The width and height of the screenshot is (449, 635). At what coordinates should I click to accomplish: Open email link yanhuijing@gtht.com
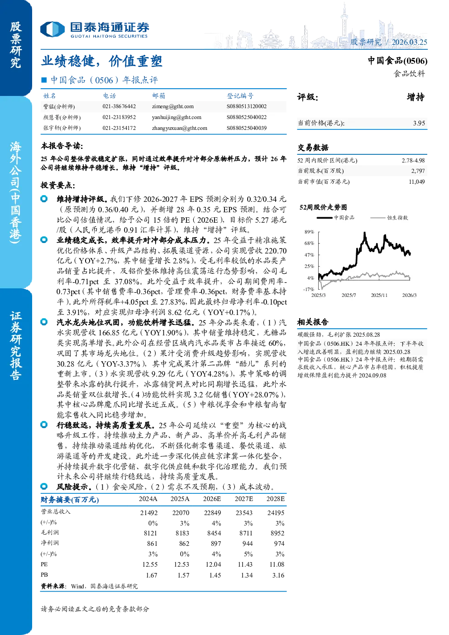177,117
